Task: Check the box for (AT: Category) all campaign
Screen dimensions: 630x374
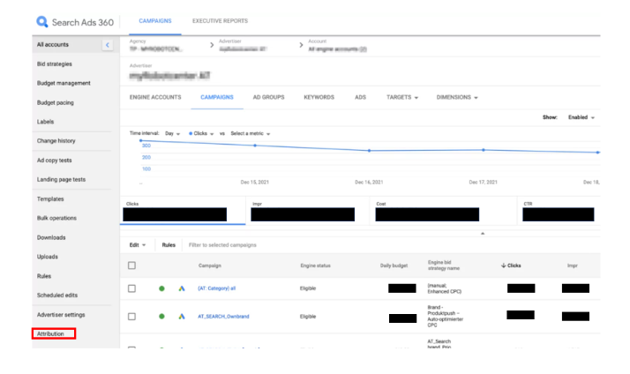Action: 131,288
